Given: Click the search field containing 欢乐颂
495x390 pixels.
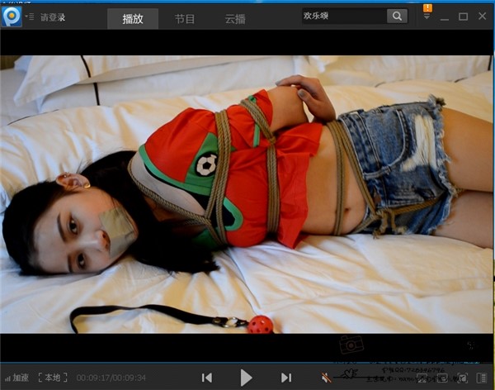Looking at the screenshot, I should click(x=343, y=16).
